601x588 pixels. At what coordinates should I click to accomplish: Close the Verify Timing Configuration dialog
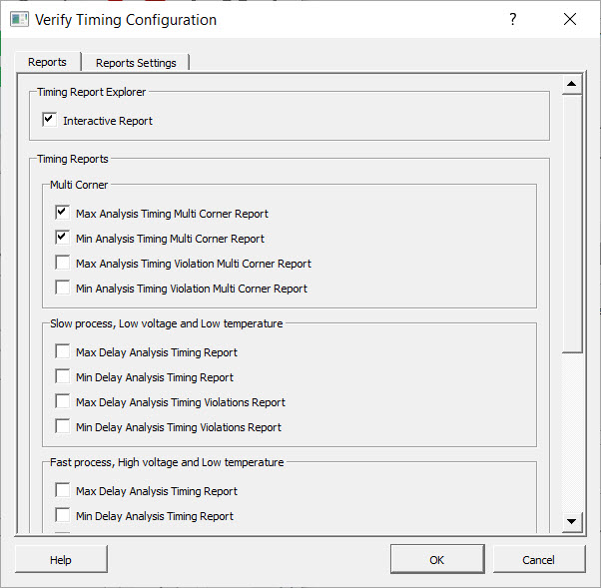tap(570, 20)
